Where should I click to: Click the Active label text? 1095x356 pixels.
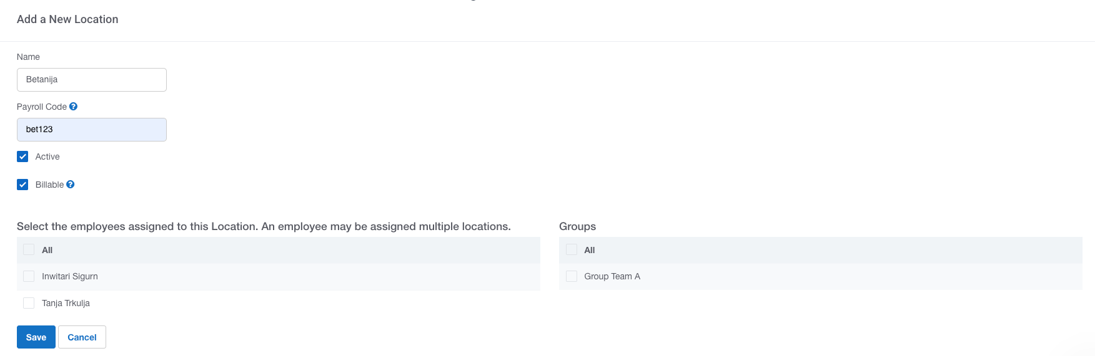click(47, 156)
